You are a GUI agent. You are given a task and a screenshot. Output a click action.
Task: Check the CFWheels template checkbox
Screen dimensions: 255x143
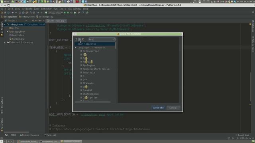(81, 83)
